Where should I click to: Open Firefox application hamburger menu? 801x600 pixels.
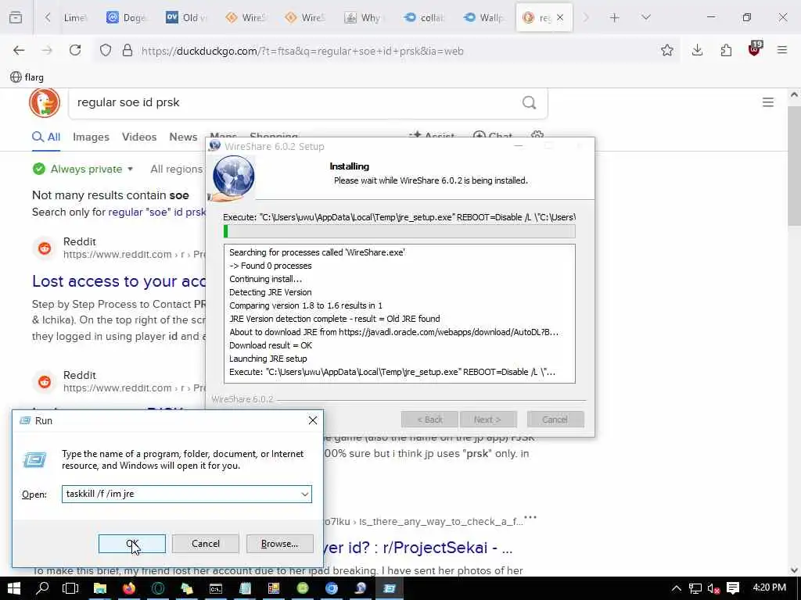(x=782, y=50)
